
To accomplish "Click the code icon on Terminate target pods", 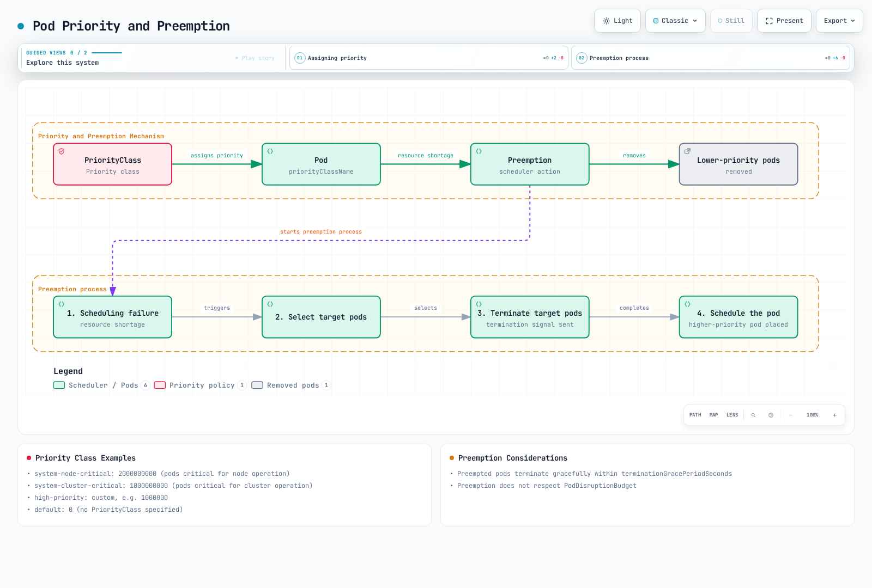I will (479, 304).
